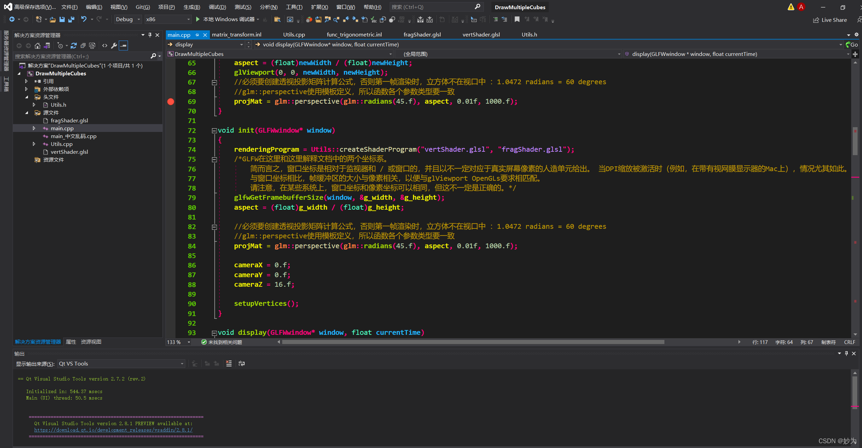Click the editor horizontal scrollbar thumb

pyautogui.click(x=473, y=342)
